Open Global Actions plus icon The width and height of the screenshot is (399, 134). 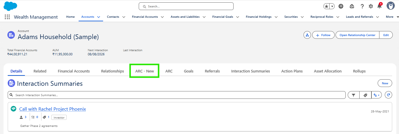click(x=341, y=6)
